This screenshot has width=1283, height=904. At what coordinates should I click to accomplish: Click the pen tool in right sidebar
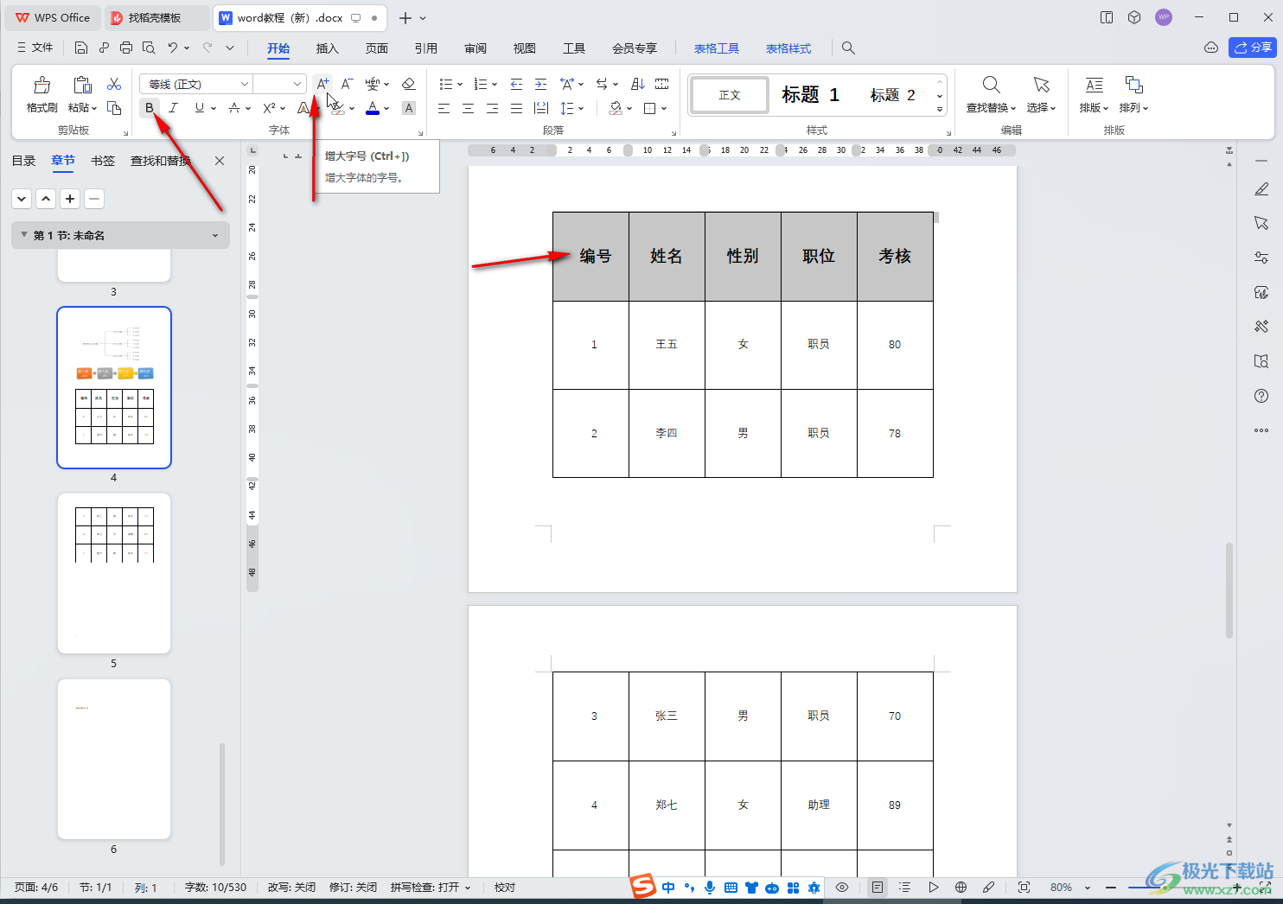[1261, 188]
